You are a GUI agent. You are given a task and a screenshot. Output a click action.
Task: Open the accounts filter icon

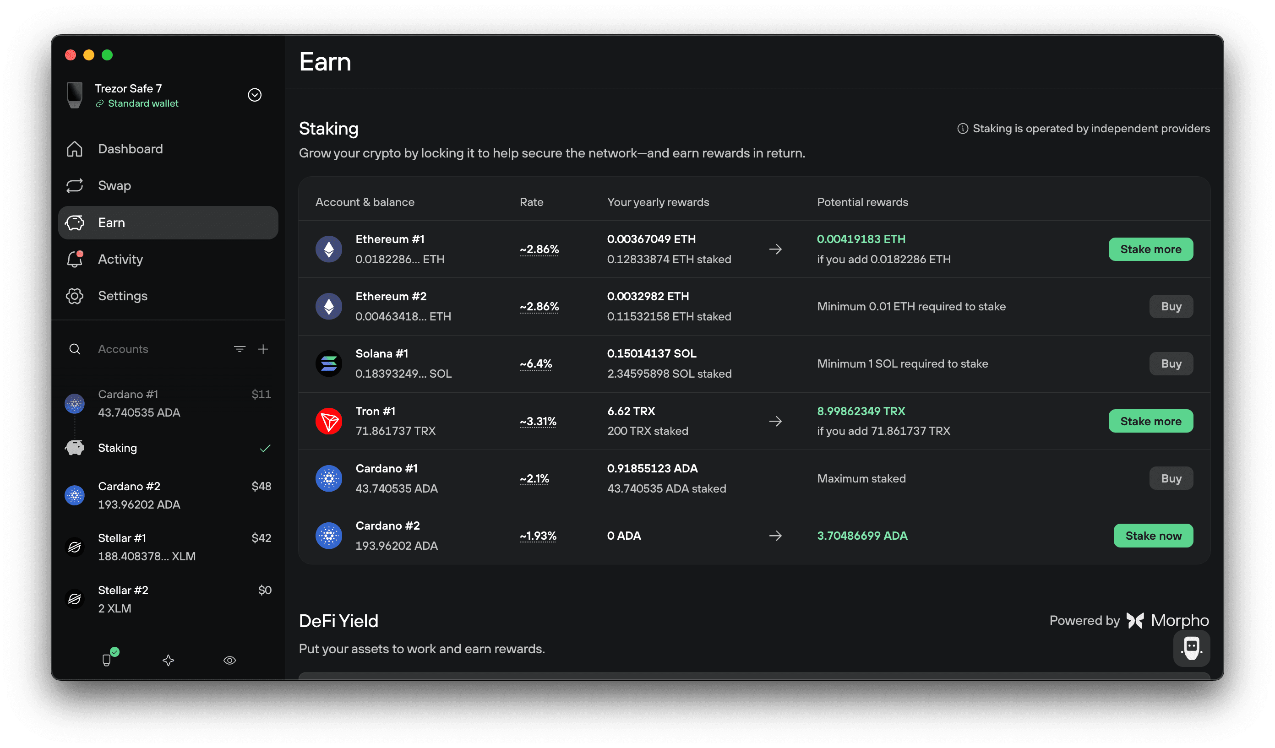tap(240, 349)
